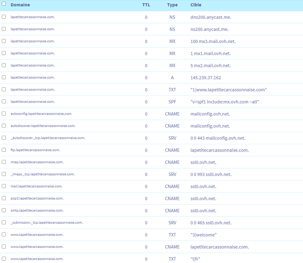Select the ns200.anycast.me NS record checkbox
Viewport: 303px width, 263px height.
click(4, 29)
